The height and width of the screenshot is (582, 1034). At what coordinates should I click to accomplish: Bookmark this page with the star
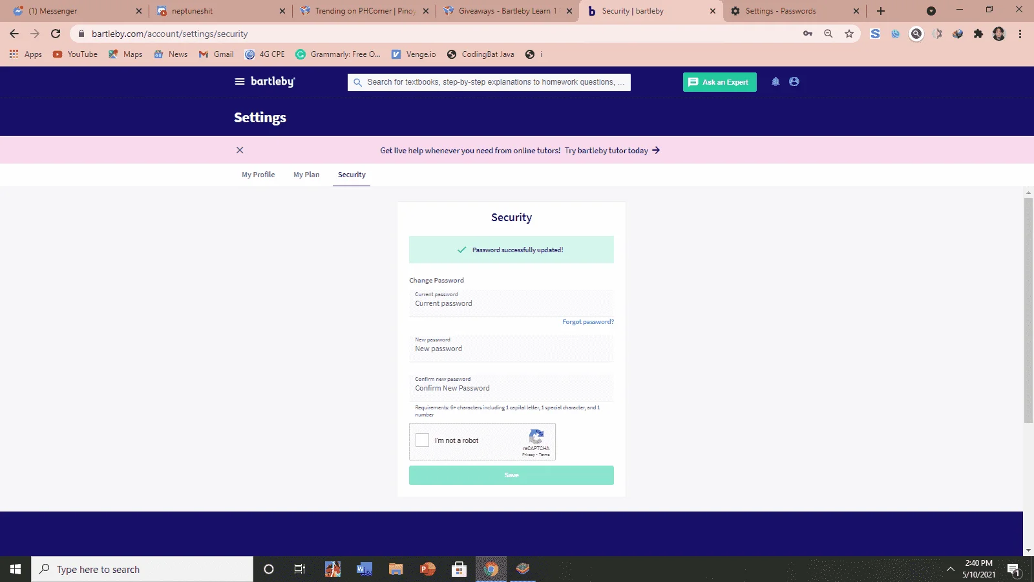(849, 34)
